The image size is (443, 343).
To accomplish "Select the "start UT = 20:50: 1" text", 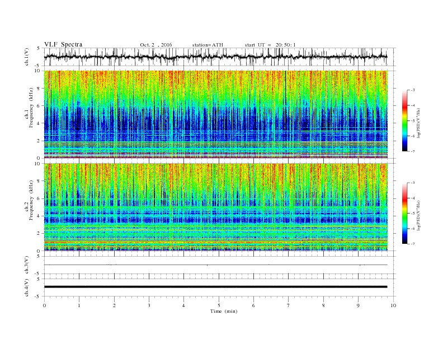I will tap(270, 45).
